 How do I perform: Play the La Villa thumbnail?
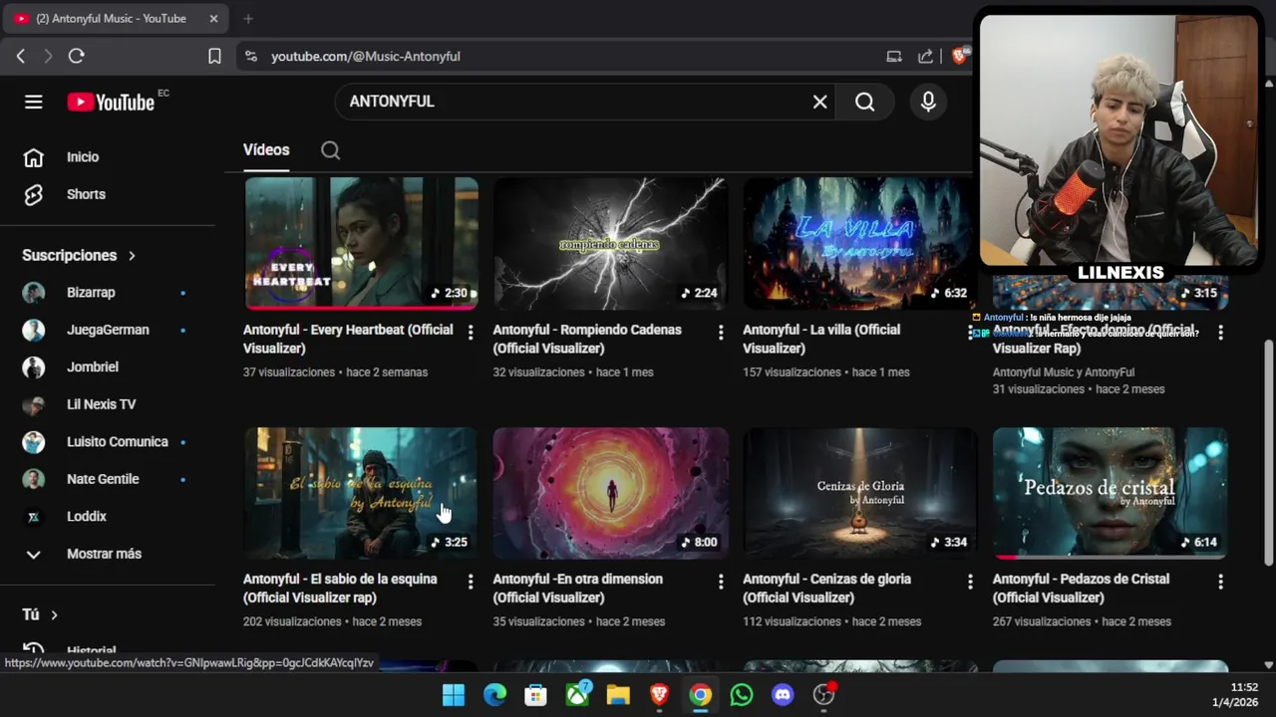coord(859,243)
